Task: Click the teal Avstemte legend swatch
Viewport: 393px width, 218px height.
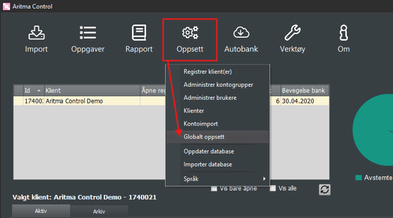Action: 358,177
